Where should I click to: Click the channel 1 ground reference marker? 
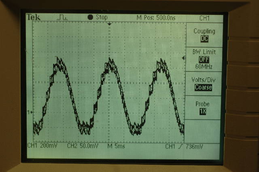pos(28,112)
